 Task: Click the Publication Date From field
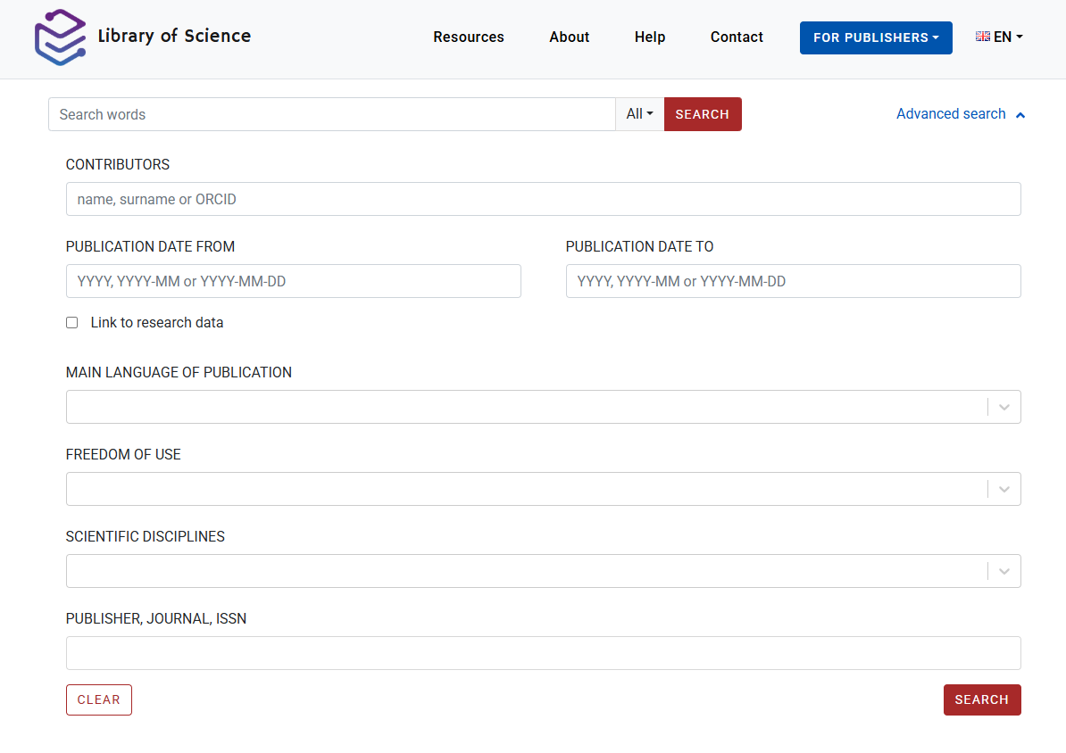(x=293, y=281)
